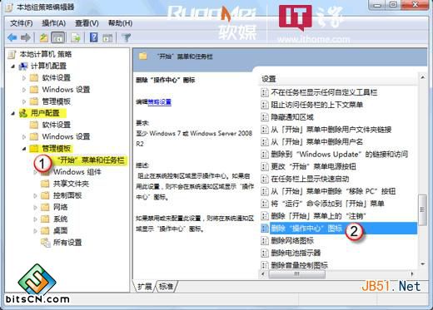Select "开始"菜单和任务栏 tree item
The width and height of the screenshot is (433, 310).
(90, 160)
